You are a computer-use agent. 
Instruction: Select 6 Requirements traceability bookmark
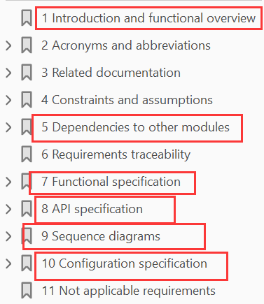[x=116, y=154]
